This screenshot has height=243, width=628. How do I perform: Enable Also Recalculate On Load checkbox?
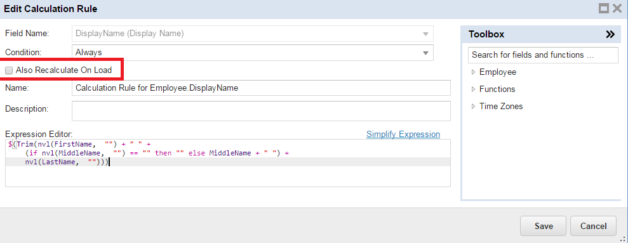click(9, 70)
